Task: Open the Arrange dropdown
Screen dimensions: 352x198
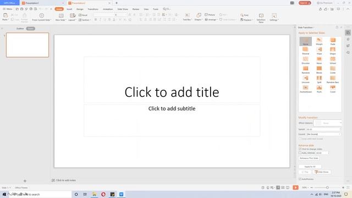Action: click(211, 20)
